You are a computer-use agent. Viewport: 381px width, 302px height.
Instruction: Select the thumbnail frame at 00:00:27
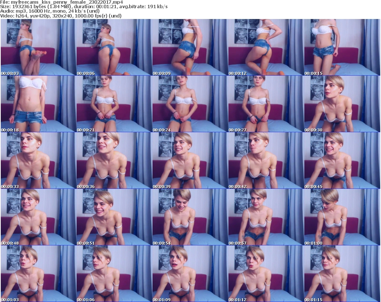pyautogui.click(x=266, y=104)
